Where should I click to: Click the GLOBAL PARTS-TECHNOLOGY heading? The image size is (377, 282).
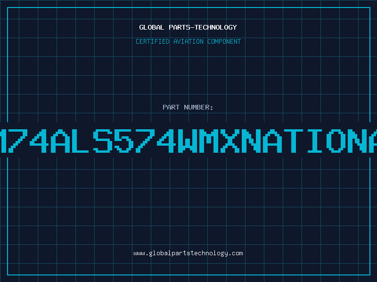pos(188,27)
